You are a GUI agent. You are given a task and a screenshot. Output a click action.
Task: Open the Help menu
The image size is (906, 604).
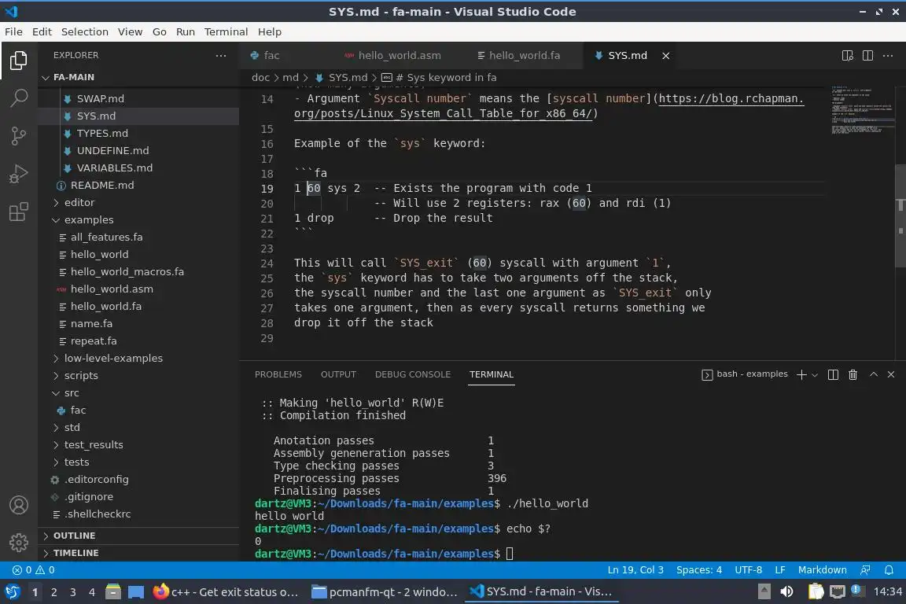click(x=269, y=31)
